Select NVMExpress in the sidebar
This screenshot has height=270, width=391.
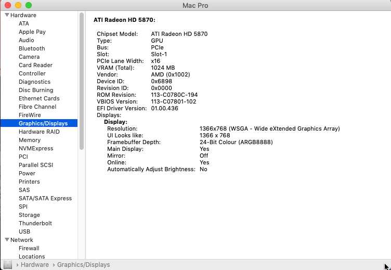(x=36, y=148)
